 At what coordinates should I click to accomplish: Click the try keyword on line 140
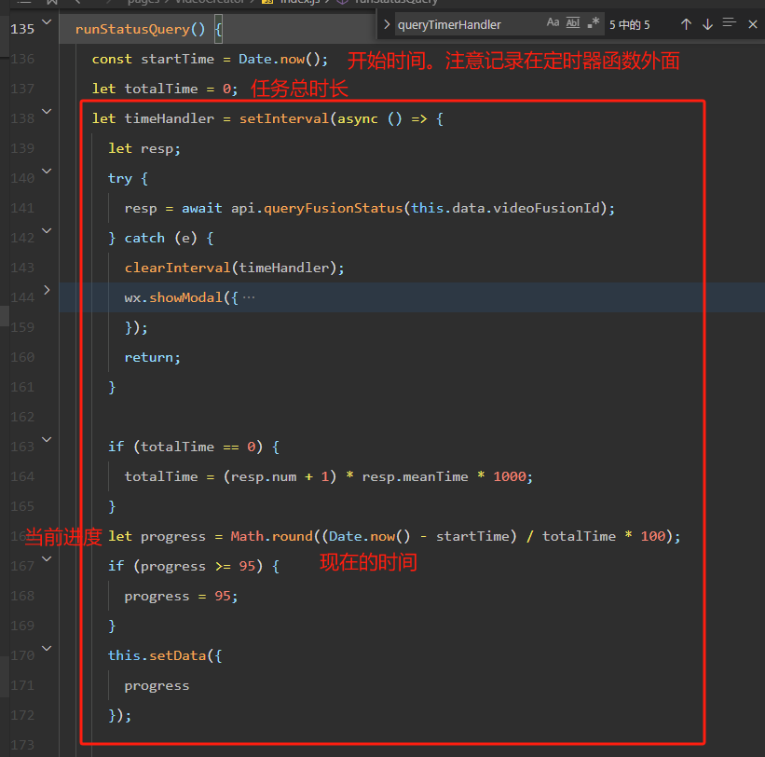point(120,179)
